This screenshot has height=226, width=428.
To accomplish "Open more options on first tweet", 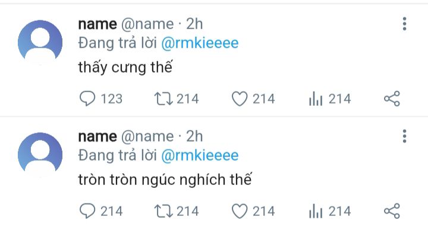I will (405, 24).
